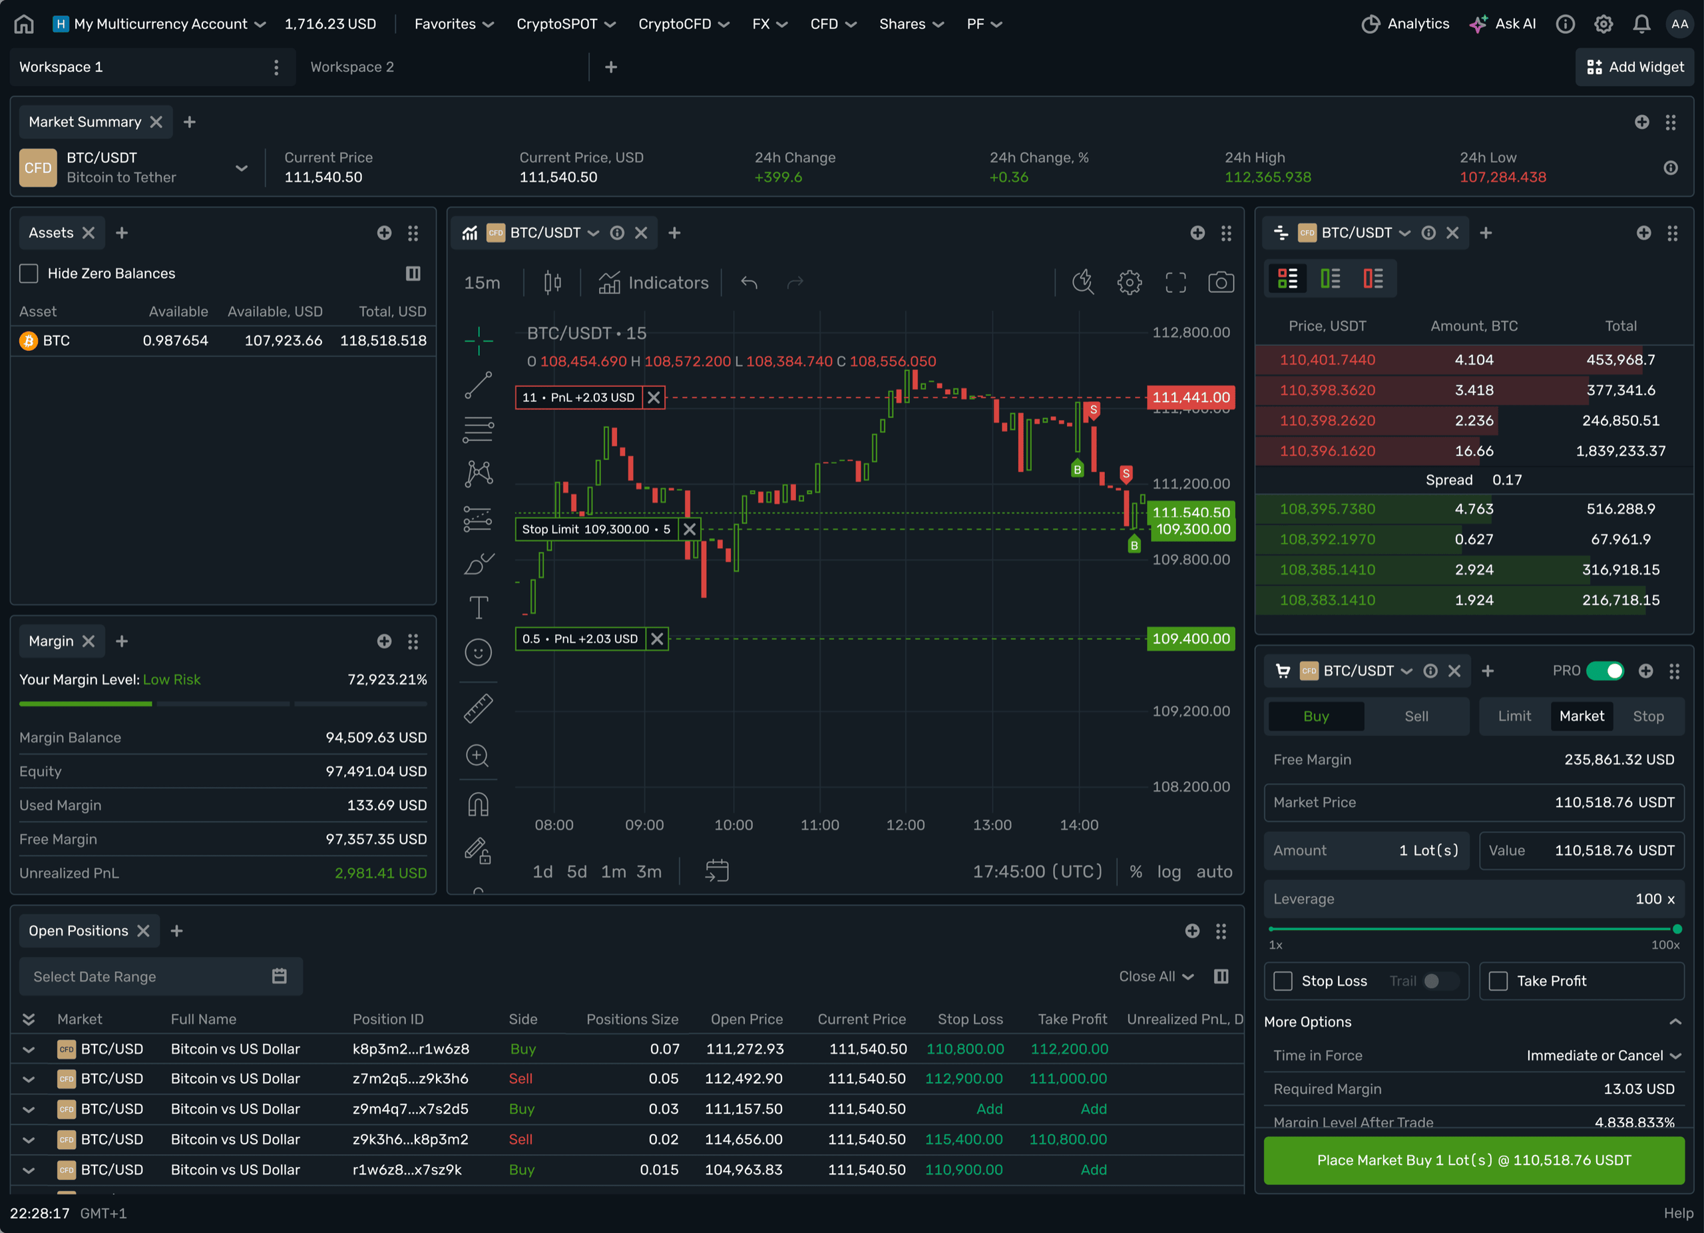Adjust the leverage slider handle
Viewport: 1704px width, 1233px height.
coord(1677,929)
